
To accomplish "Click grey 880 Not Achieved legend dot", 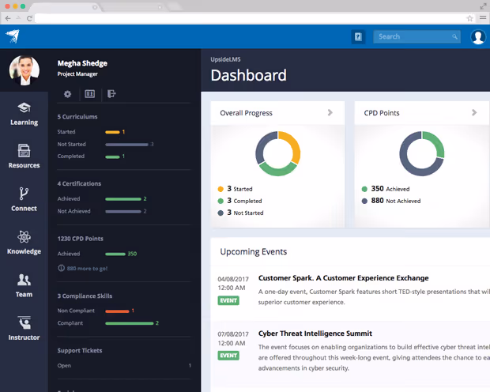I will pos(364,201).
